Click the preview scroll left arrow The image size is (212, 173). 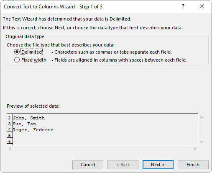tap(10, 149)
